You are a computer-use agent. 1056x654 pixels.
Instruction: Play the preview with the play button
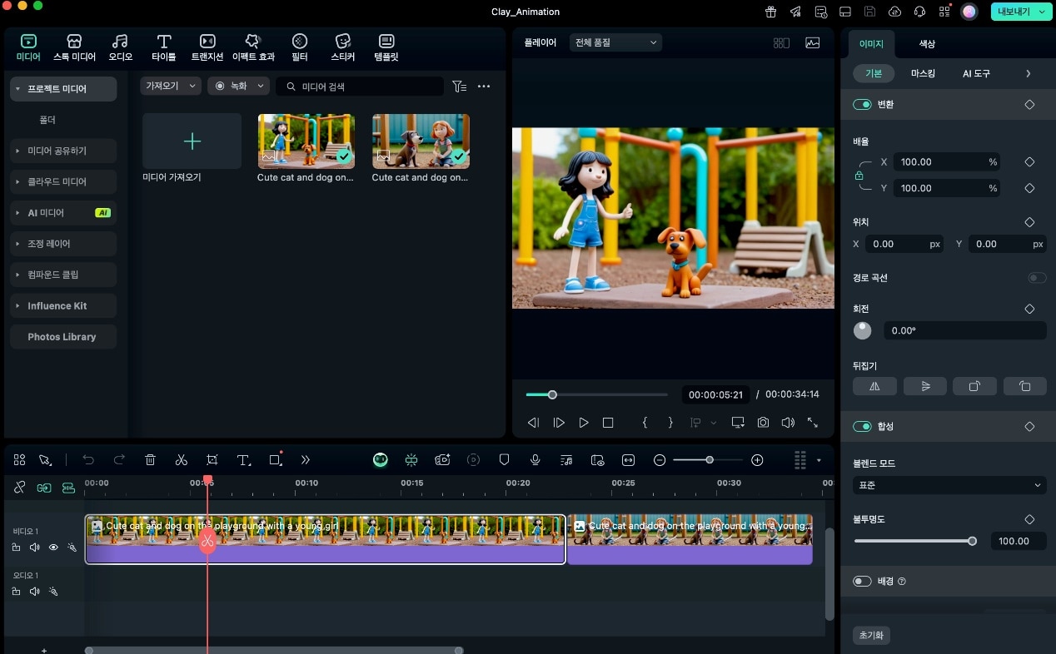[584, 423]
